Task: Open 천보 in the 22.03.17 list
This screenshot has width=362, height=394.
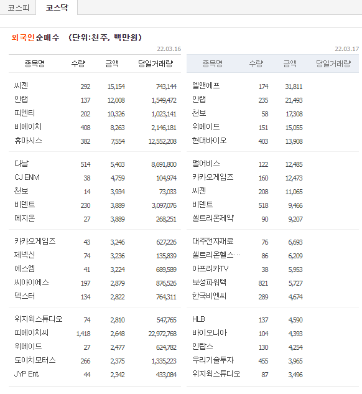Action: pyautogui.click(x=199, y=113)
